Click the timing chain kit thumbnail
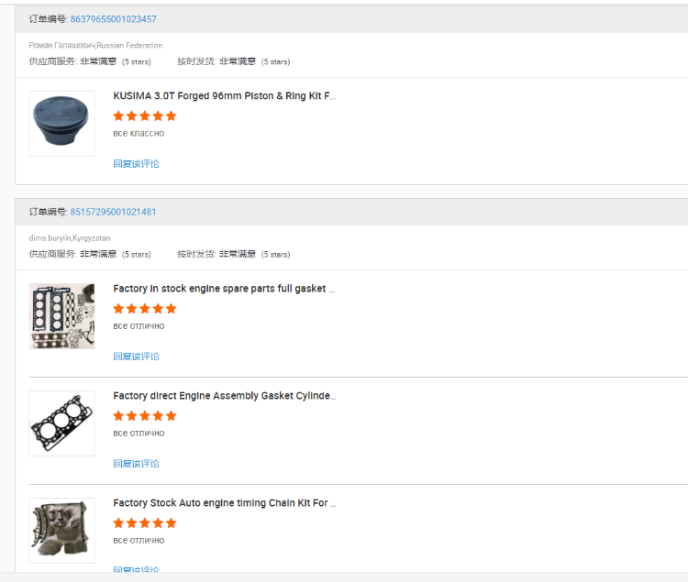The height and width of the screenshot is (582, 688). 61,531
